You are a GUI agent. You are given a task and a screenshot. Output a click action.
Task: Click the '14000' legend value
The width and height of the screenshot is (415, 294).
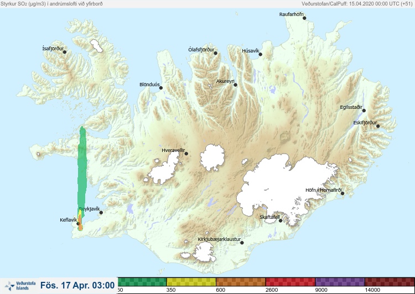click(x=372, y=290)
